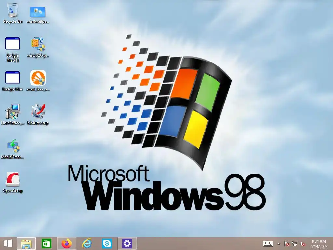
Task: Click the Recycle Bin text label
Action: [x=13, y=21]
